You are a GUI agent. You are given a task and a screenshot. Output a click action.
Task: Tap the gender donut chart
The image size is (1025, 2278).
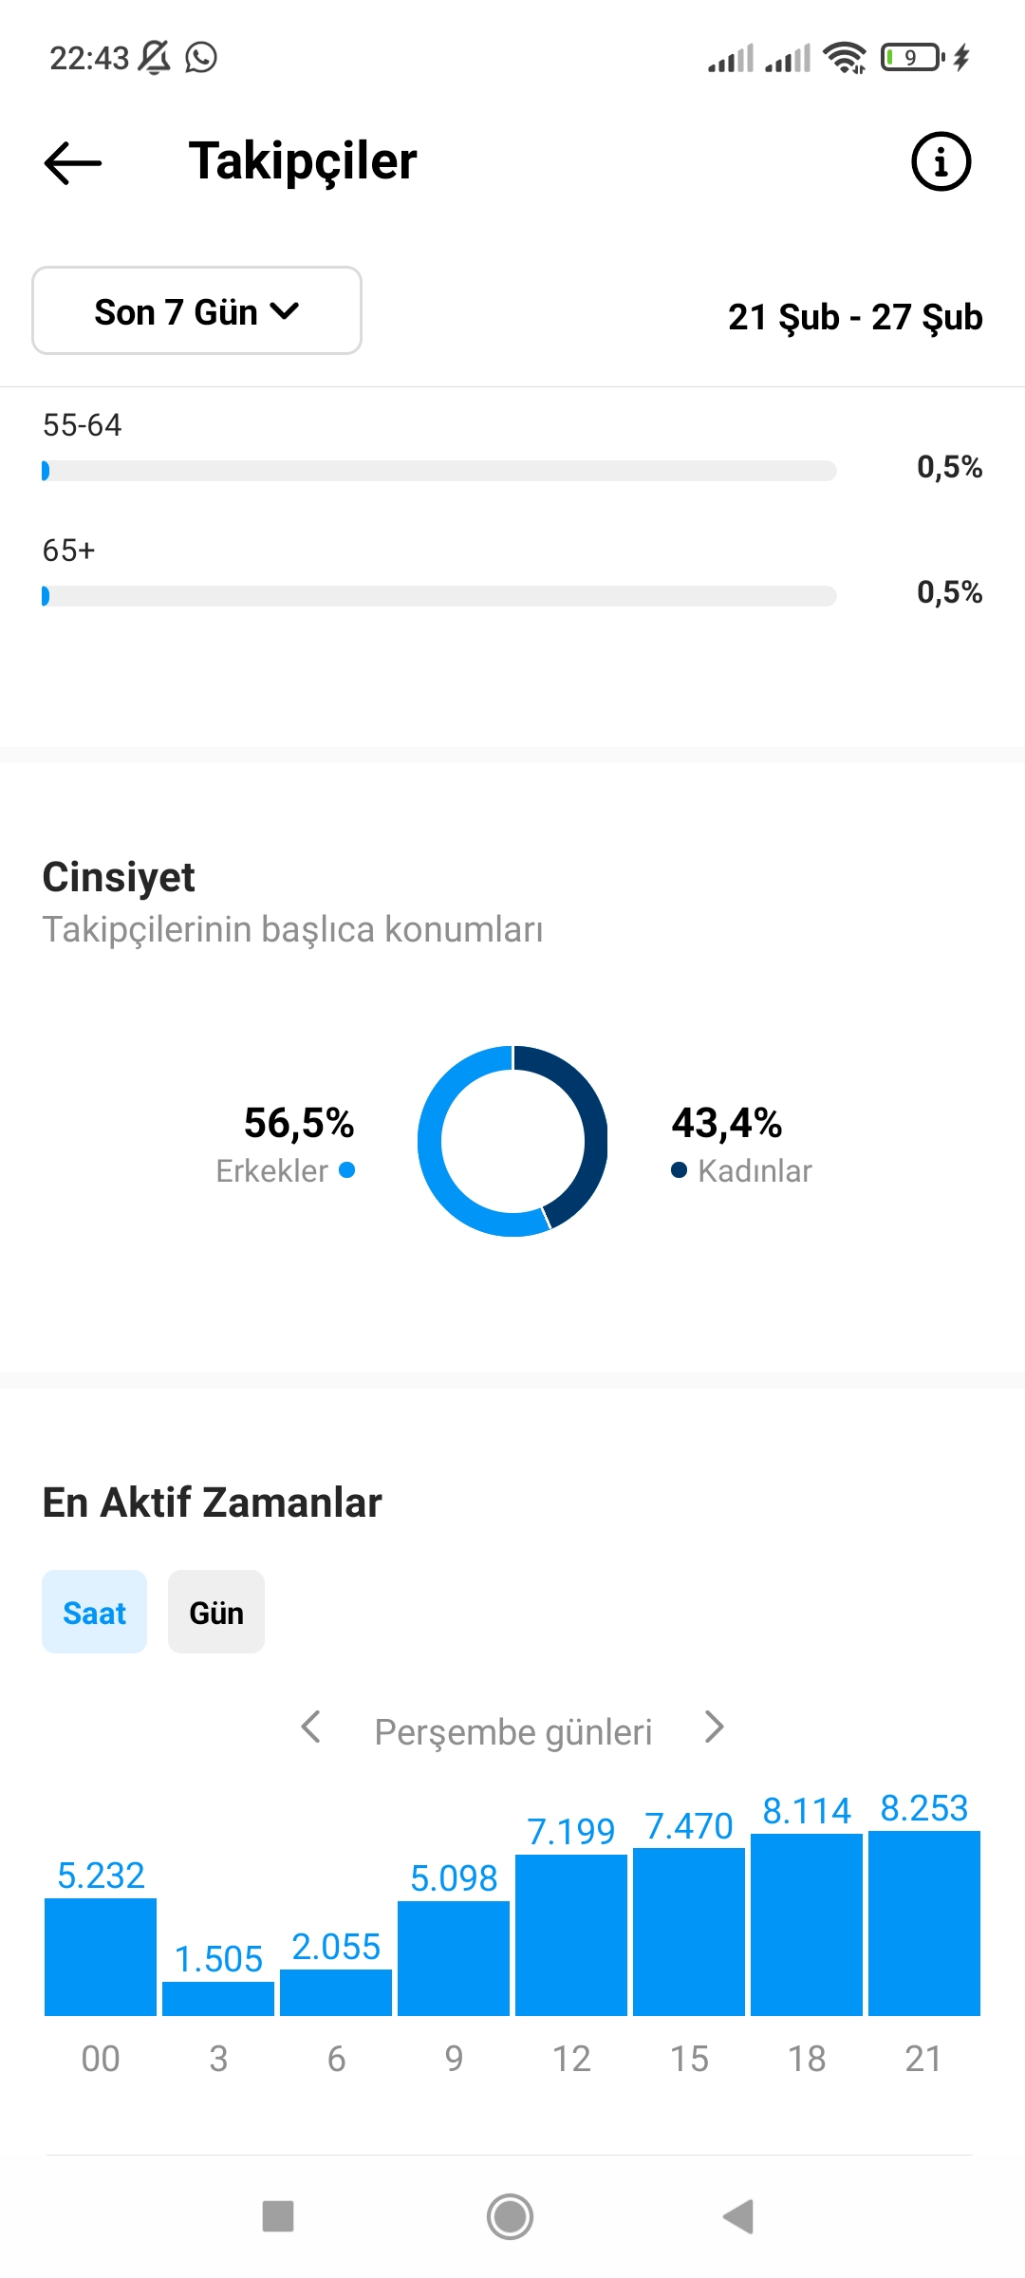512,1141
